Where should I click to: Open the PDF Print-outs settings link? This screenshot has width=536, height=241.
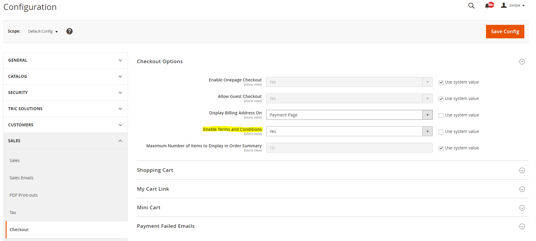point(24,195)
